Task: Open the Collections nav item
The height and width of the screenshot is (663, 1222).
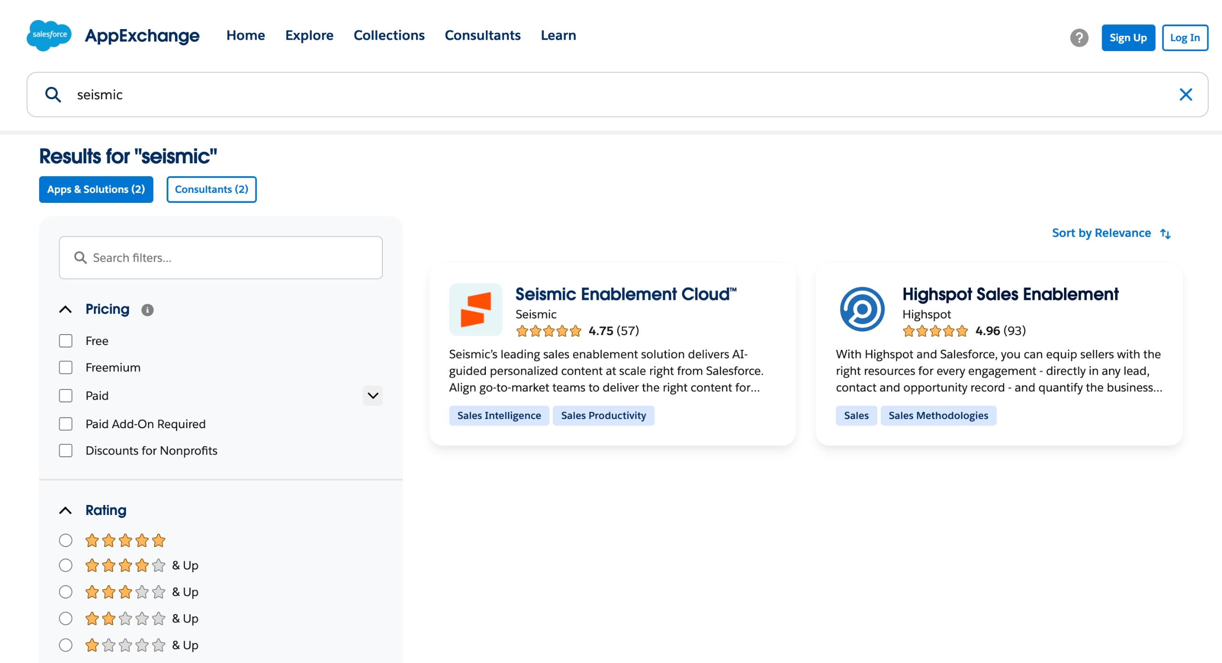Action: coord(389,35)
